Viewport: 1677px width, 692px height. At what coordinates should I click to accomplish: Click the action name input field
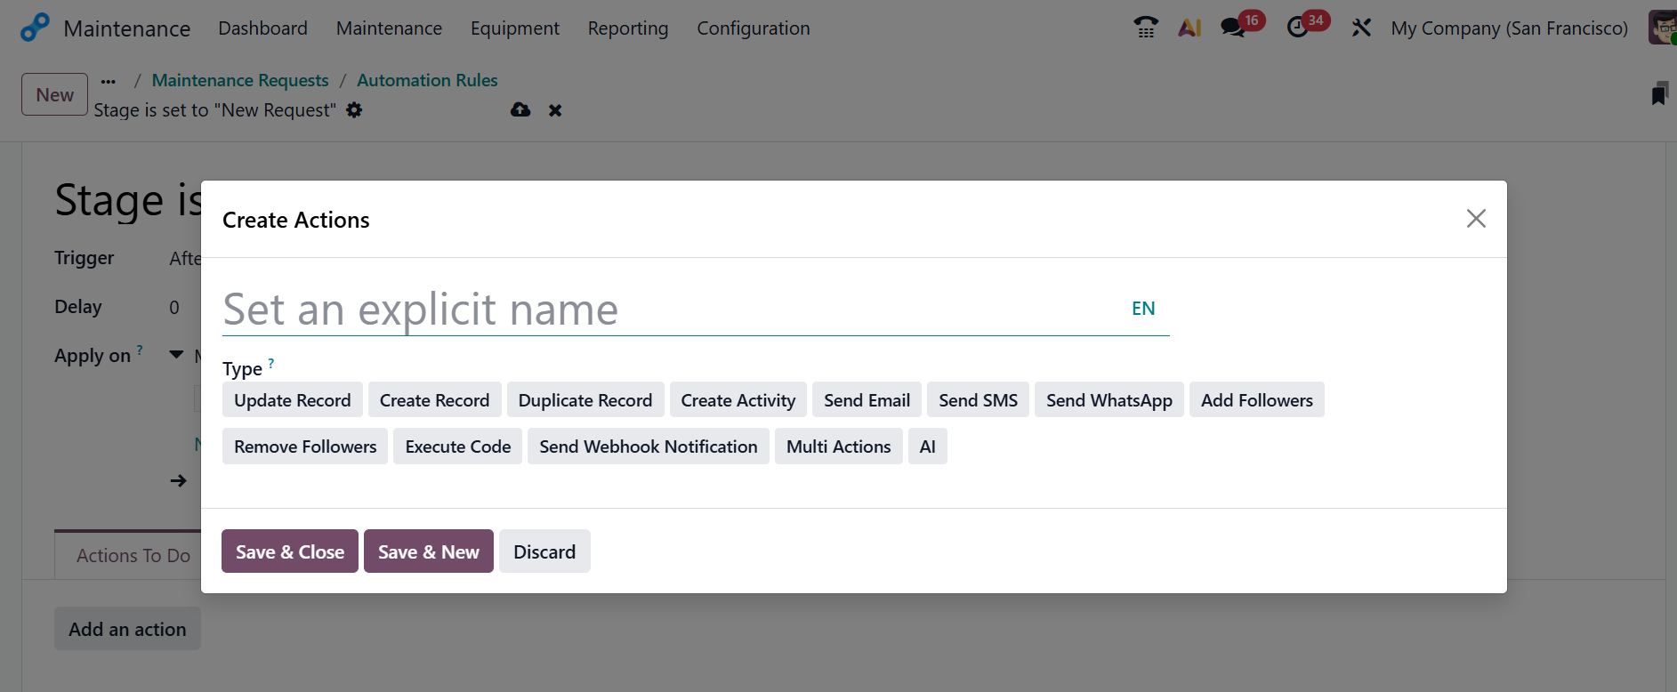667,310
